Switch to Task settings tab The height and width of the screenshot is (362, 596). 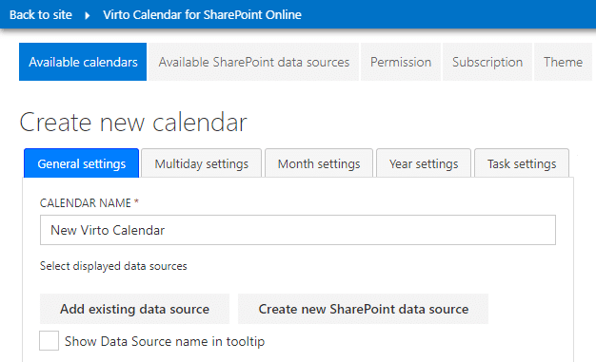522,163
